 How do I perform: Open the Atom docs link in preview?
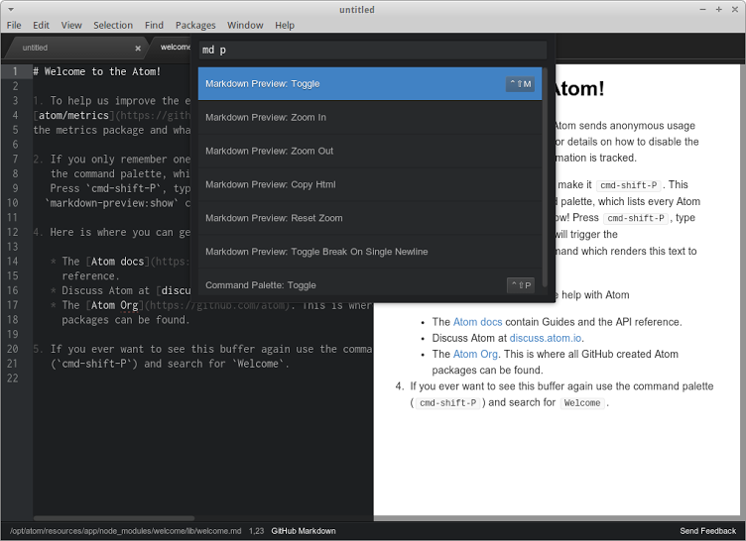tap(478, 322)
